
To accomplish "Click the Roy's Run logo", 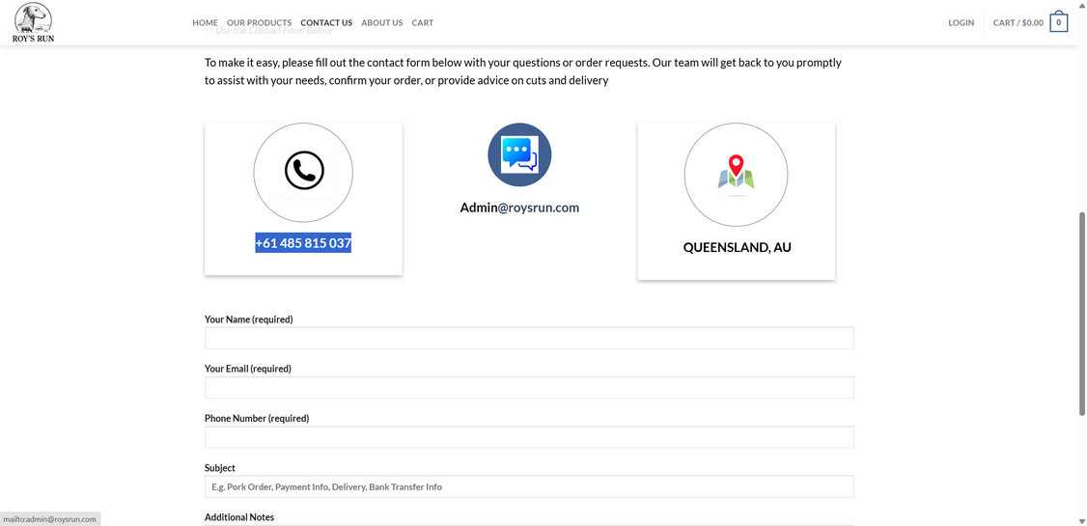I will pos(33,23).
